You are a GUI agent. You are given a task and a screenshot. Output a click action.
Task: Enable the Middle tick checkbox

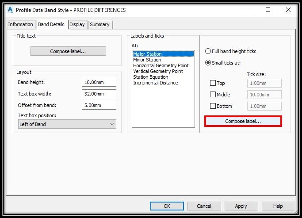click(x=213, y=95)
